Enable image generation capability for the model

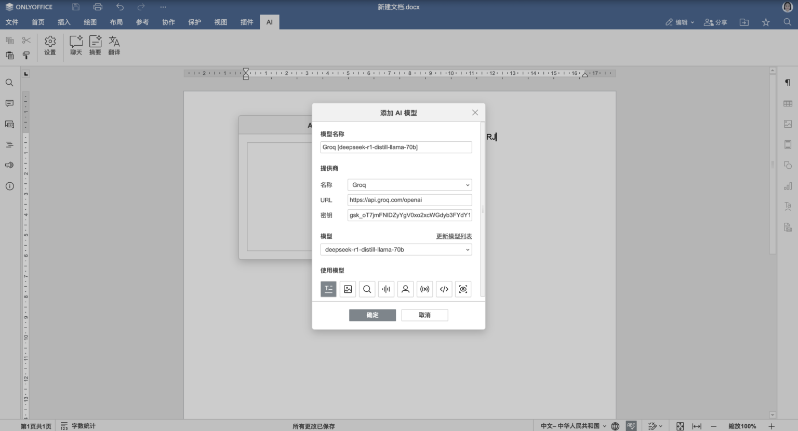tap(348, 289)
